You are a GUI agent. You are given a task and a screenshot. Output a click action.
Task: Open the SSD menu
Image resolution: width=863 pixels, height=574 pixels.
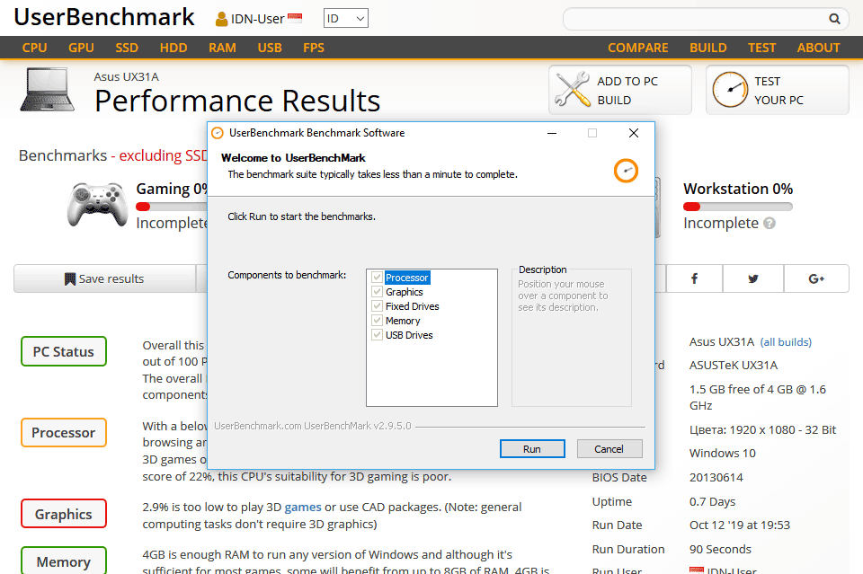[127, 48]
